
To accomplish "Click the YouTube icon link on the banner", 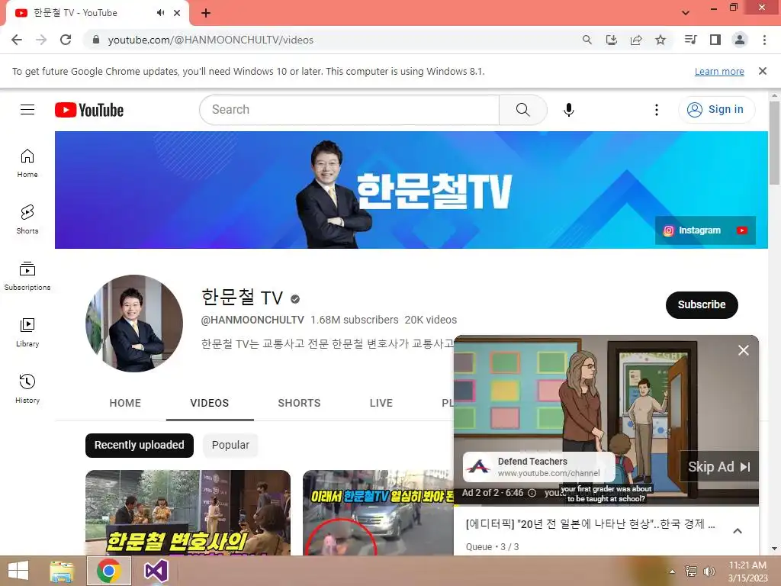I will pos(742,230).
